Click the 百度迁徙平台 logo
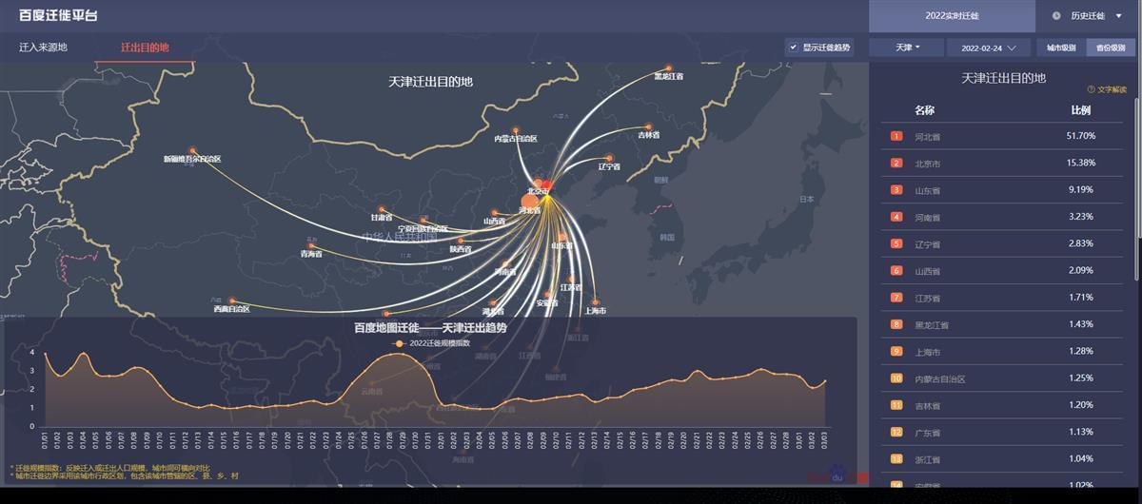Screen dimensions: 1142x504 tap(58, 16)
